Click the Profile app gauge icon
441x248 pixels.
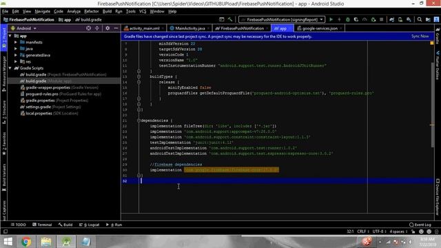point(365,19)
